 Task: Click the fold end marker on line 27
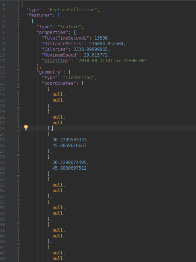click(19, 151)
